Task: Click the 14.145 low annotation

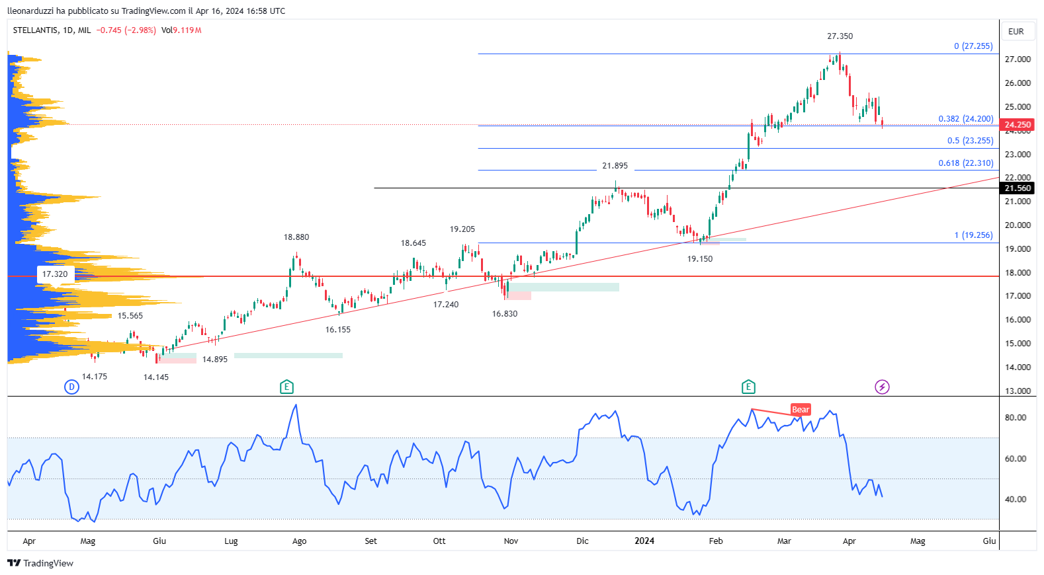Action: [156, 377]
